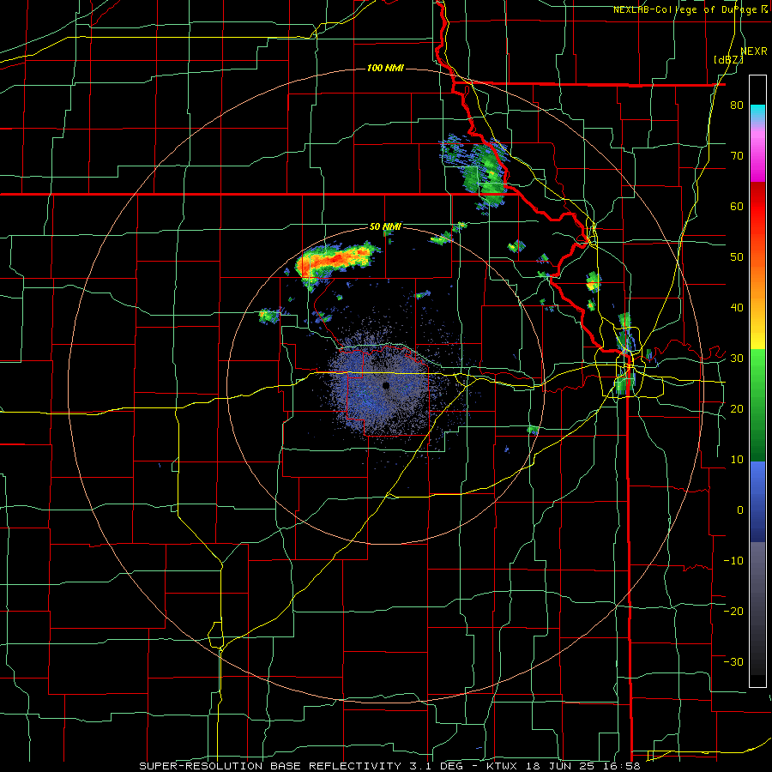
Task: Click the green band of the color bar
Action: pyautogui.click(x=757, y=405)
